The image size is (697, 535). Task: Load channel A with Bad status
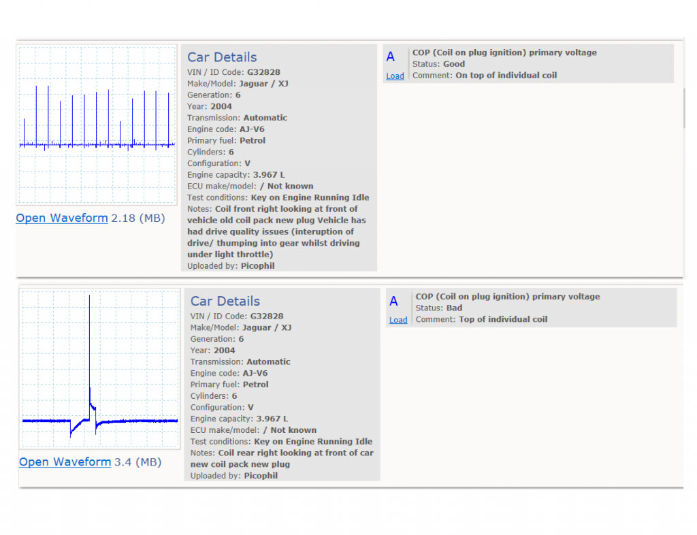(x=398, y=320)
